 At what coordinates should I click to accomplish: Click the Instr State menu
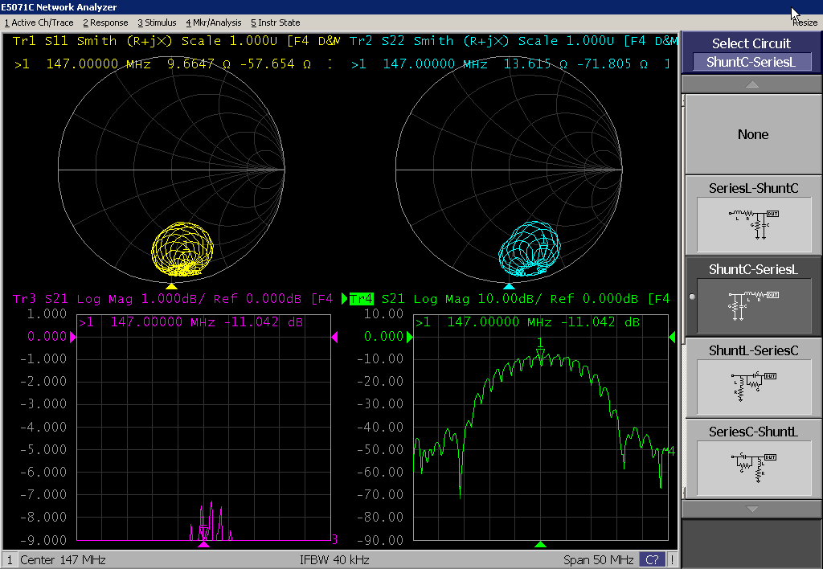pos(276,23)
